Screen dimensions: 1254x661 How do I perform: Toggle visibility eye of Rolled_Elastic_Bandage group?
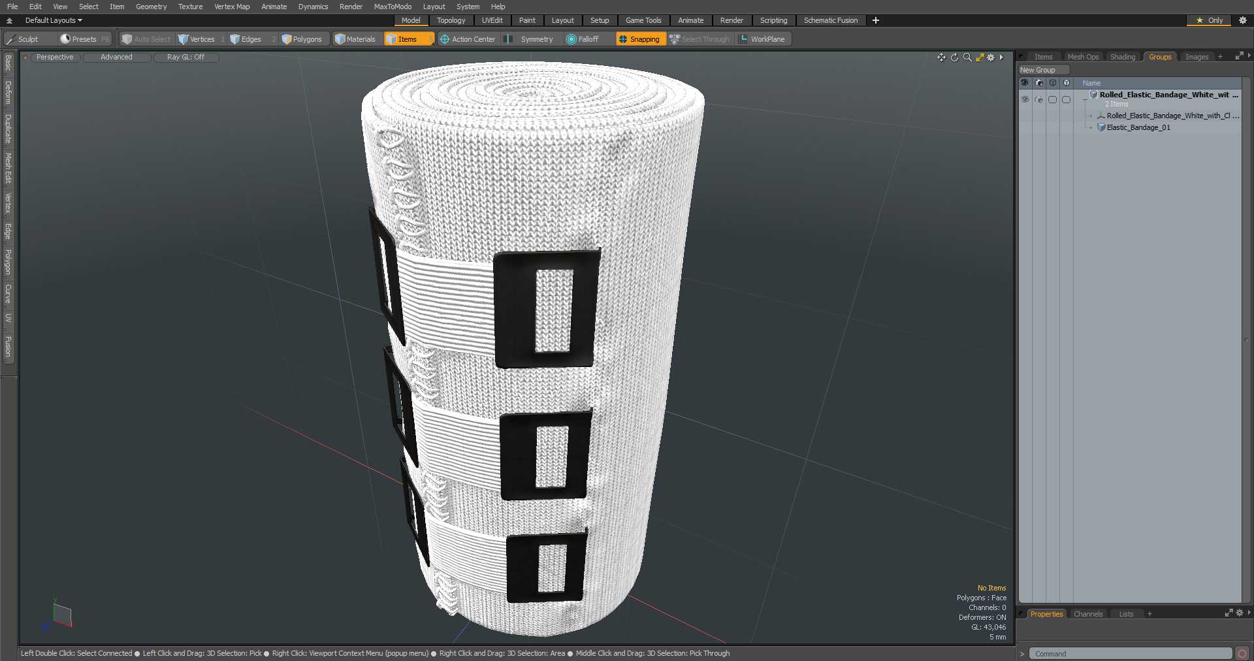tap(1025, 99)
